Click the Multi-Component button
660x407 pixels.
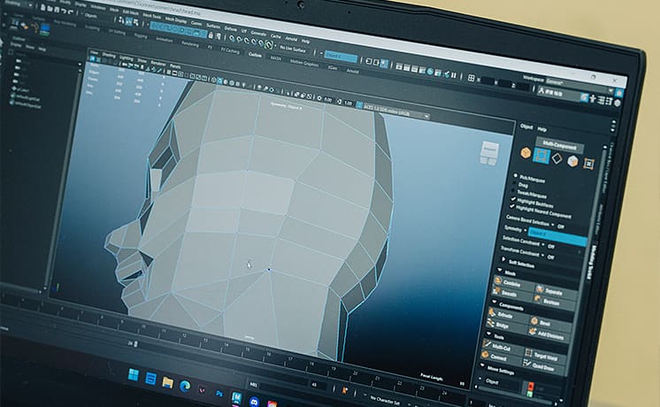pyautogui.click(x=560, y=146)
